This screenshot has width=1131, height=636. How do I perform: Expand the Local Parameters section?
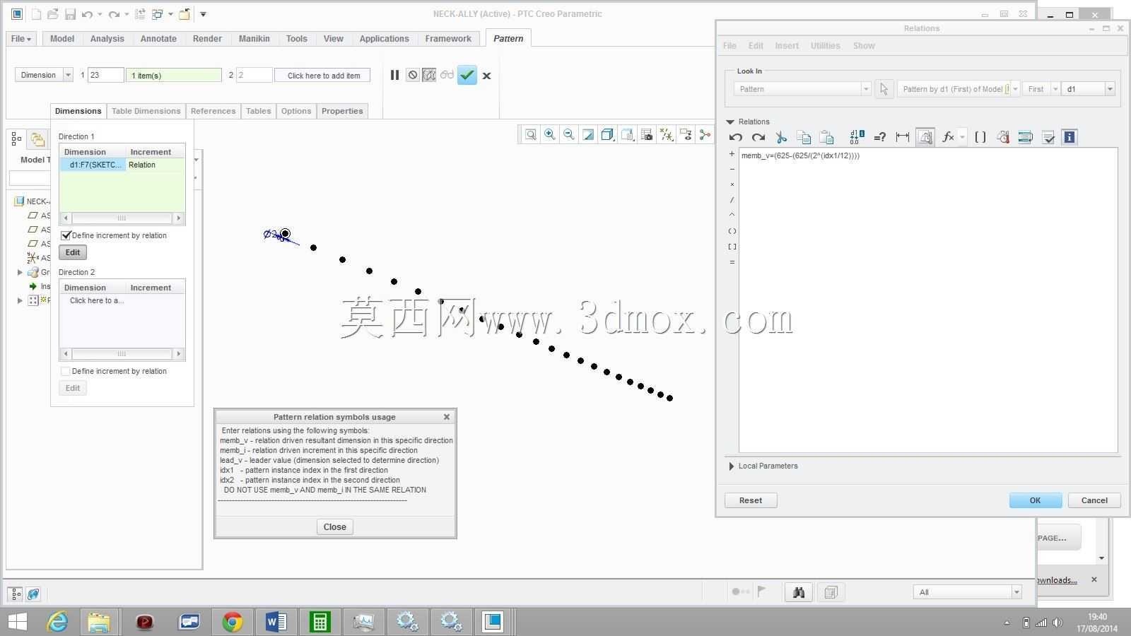[731, 466]
